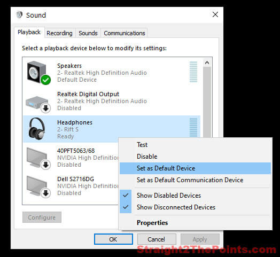Click the Dell S2716DG monitor icon
Viewport: 280px width, 257px height.
(38, 187)
